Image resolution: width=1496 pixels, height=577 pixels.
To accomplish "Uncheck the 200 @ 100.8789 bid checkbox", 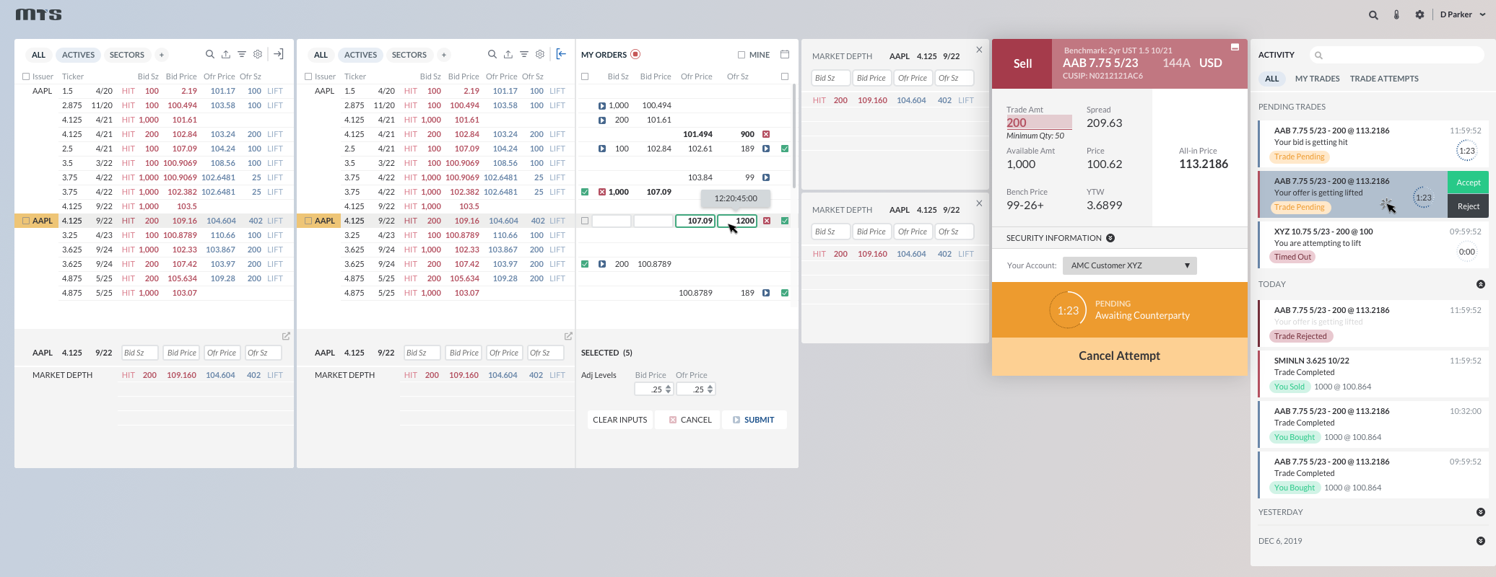I will [x=585, y=264].
